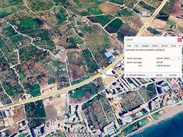Click the orange Luna Solo Restaurant marker
183x137 pixels.
63,130
